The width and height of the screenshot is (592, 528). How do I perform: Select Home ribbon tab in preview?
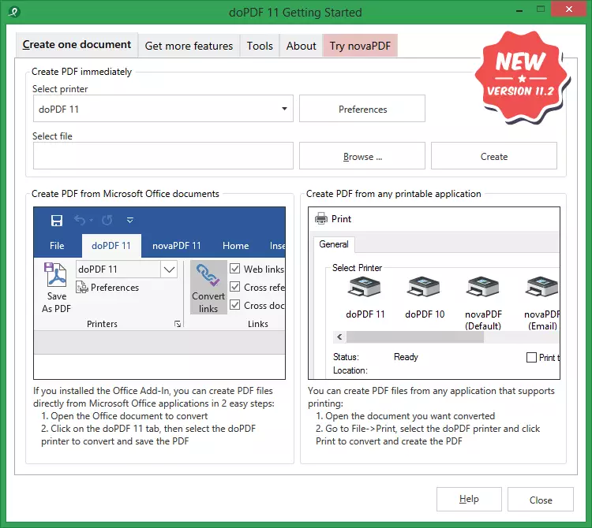pos(235,246)
